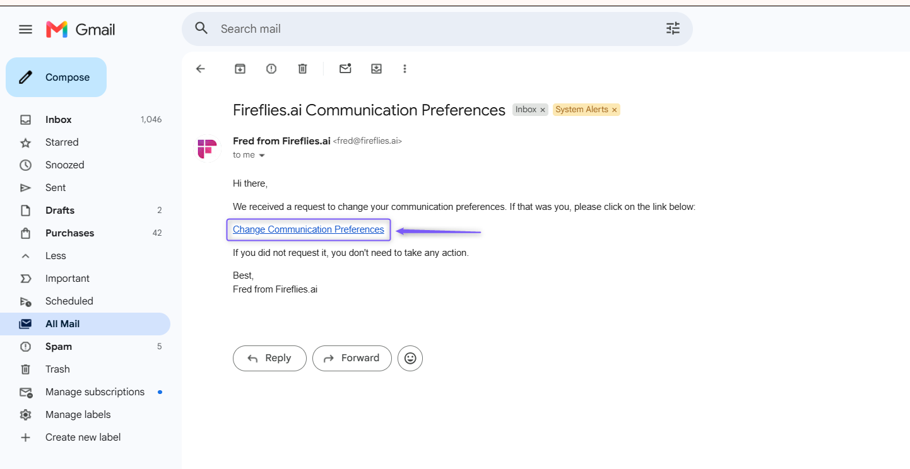Remove the System Alerts label
This screenshot has height=469, width=910.
[614, 110]
